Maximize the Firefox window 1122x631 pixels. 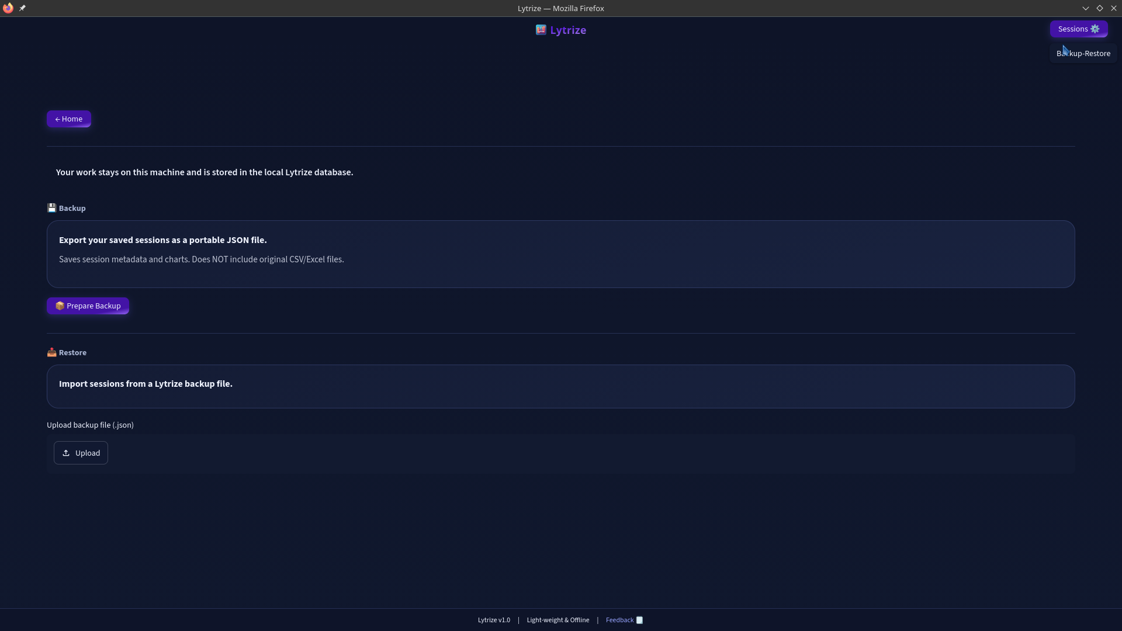click(x=1100, y=8)
